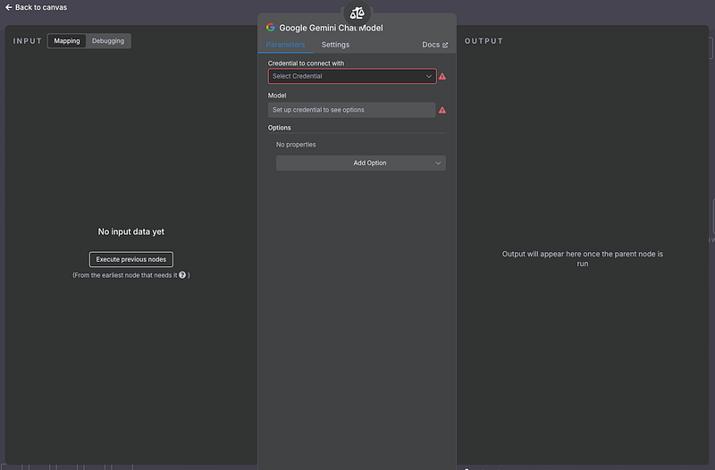
Task: Switch to the Parameters tab
Action: pyautogui.click(x=286, y=45)
